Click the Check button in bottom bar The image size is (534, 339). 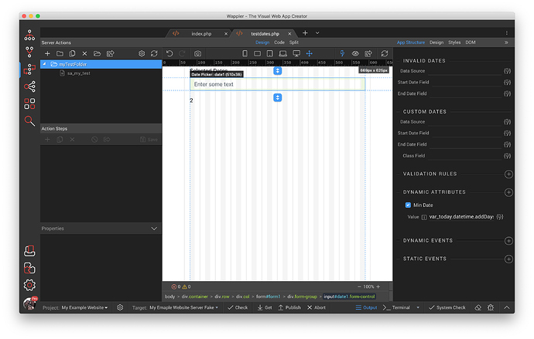point(238,307)
